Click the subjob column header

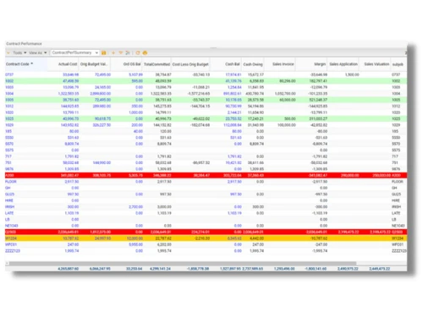coord(398,64)
